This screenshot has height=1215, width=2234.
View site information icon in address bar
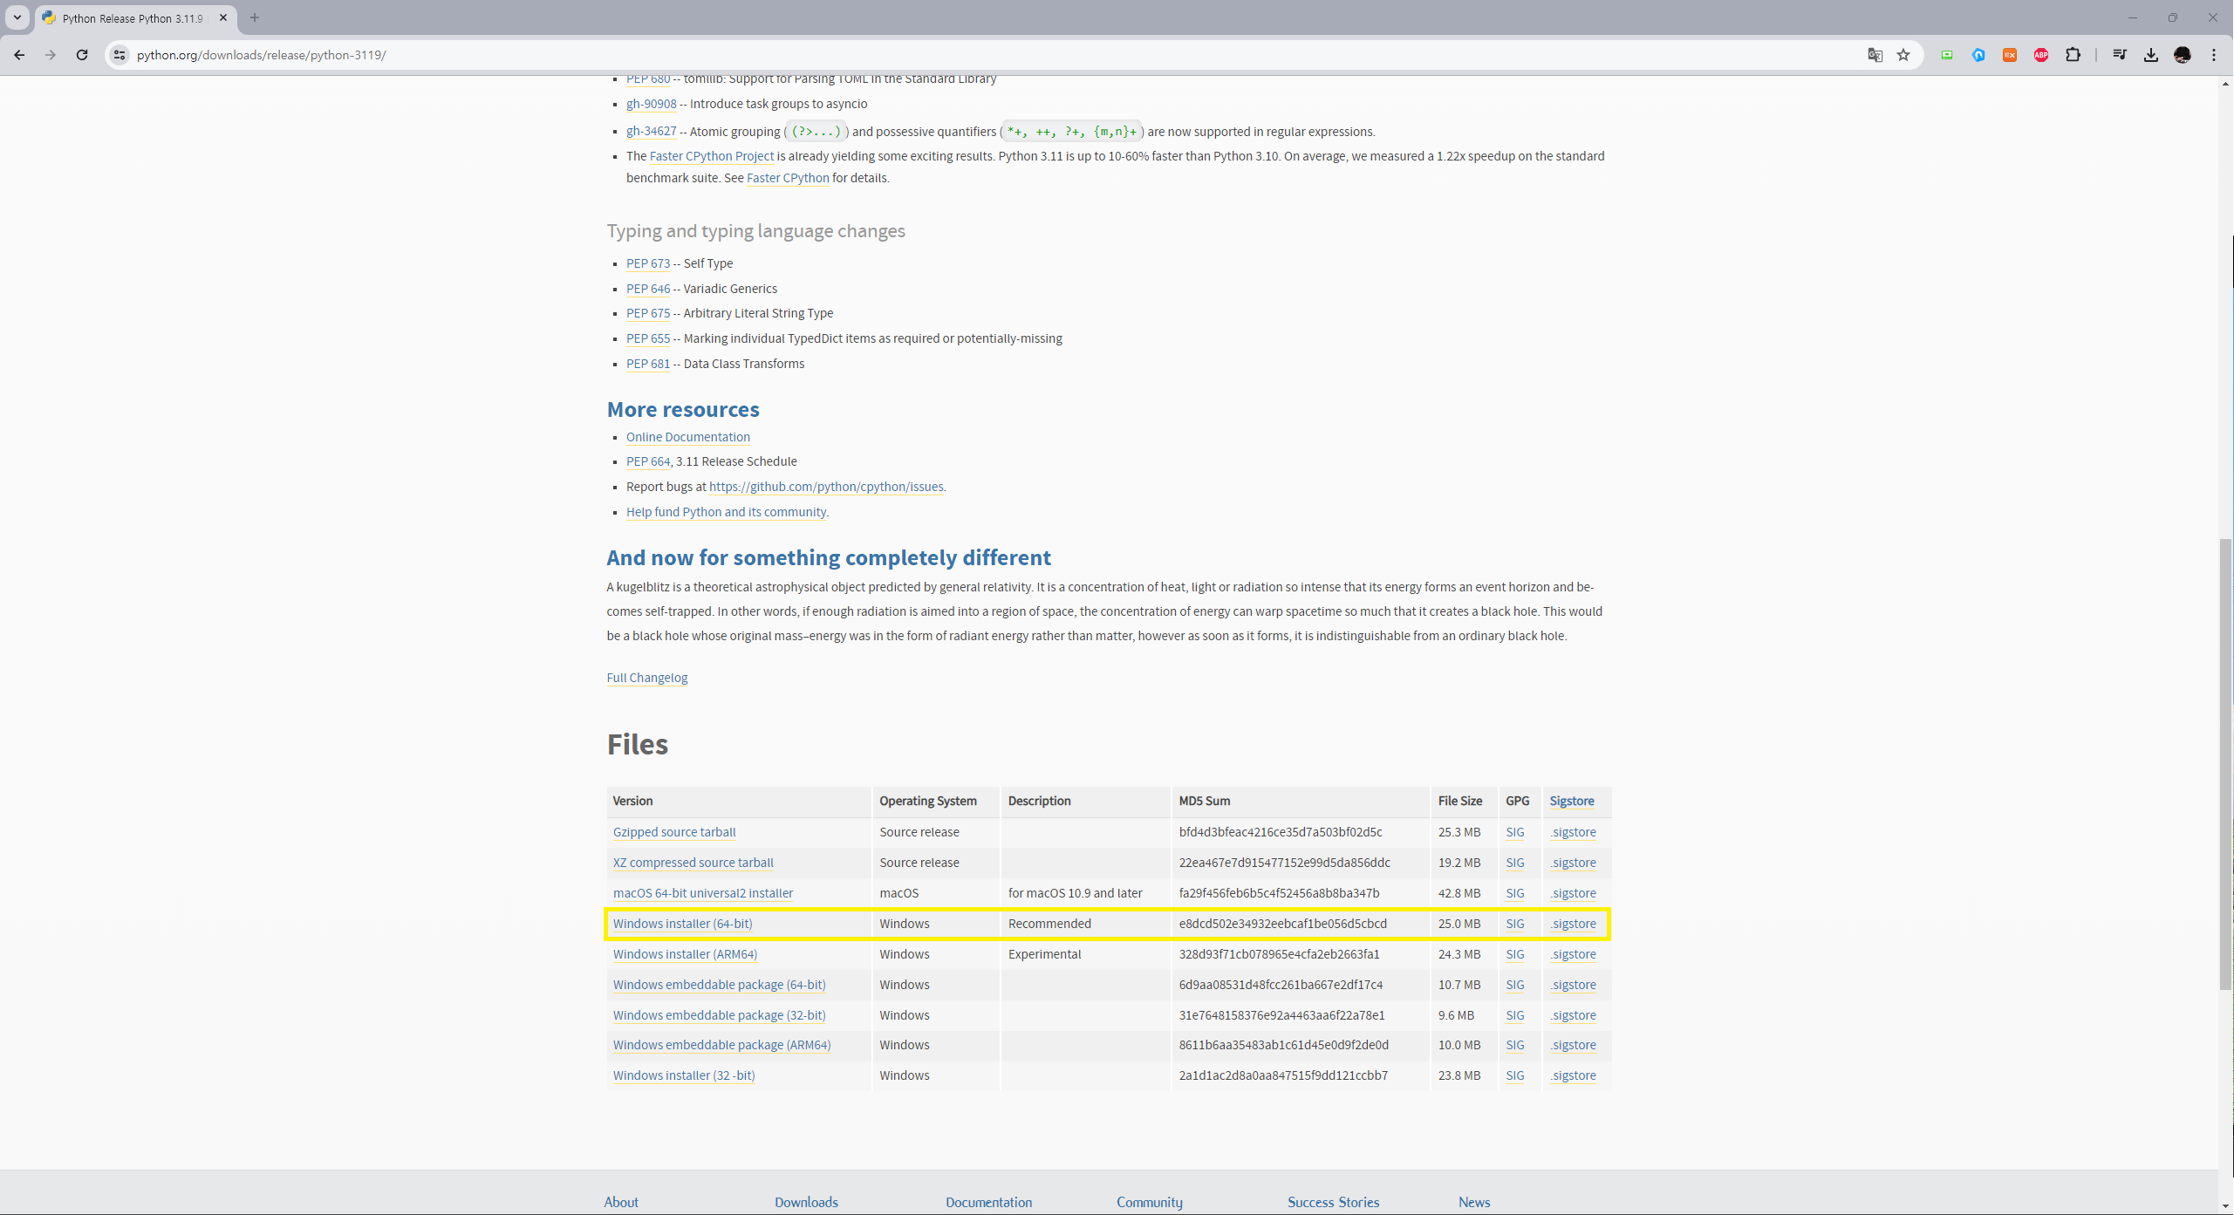click(x=120, y=55)
